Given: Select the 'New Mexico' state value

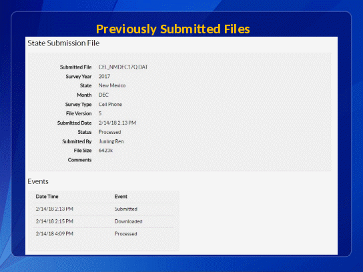Looking at the screenshot, I should click(x=112, y=85).
